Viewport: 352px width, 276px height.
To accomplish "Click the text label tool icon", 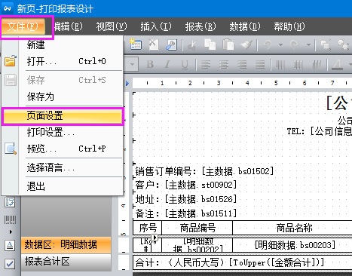I will coord(10,245).
